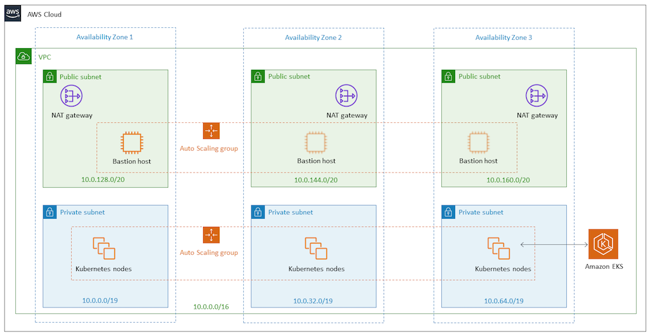The width and height of the screenshot is (650, 336).
Task: Select the Bastion host chip icon in Zone 1
Action: [x=131, y=143]
